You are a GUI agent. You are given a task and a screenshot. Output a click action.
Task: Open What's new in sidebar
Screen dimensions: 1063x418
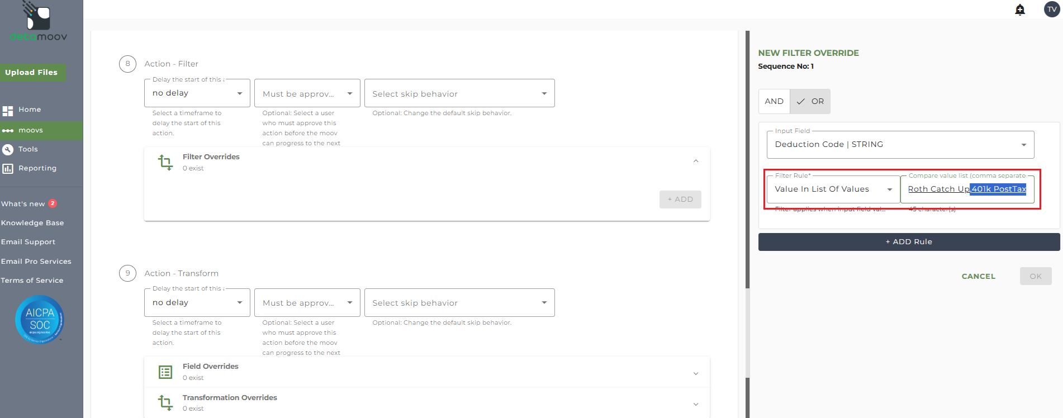23,204
